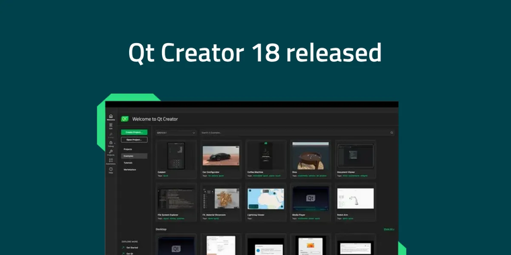Image resolution: width=511 pixels, height=255 pixels.
Task: Open the Car Configurator example thumbnail
Action: click(221, 156)
